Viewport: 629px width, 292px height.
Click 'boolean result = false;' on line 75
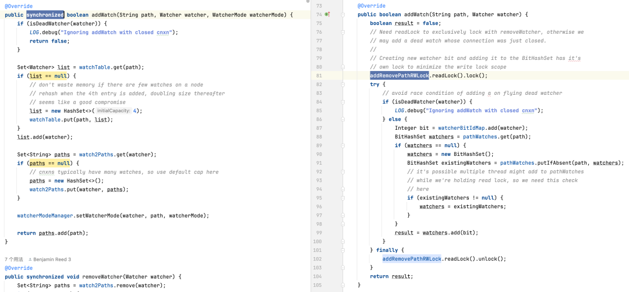coord(405,23)
